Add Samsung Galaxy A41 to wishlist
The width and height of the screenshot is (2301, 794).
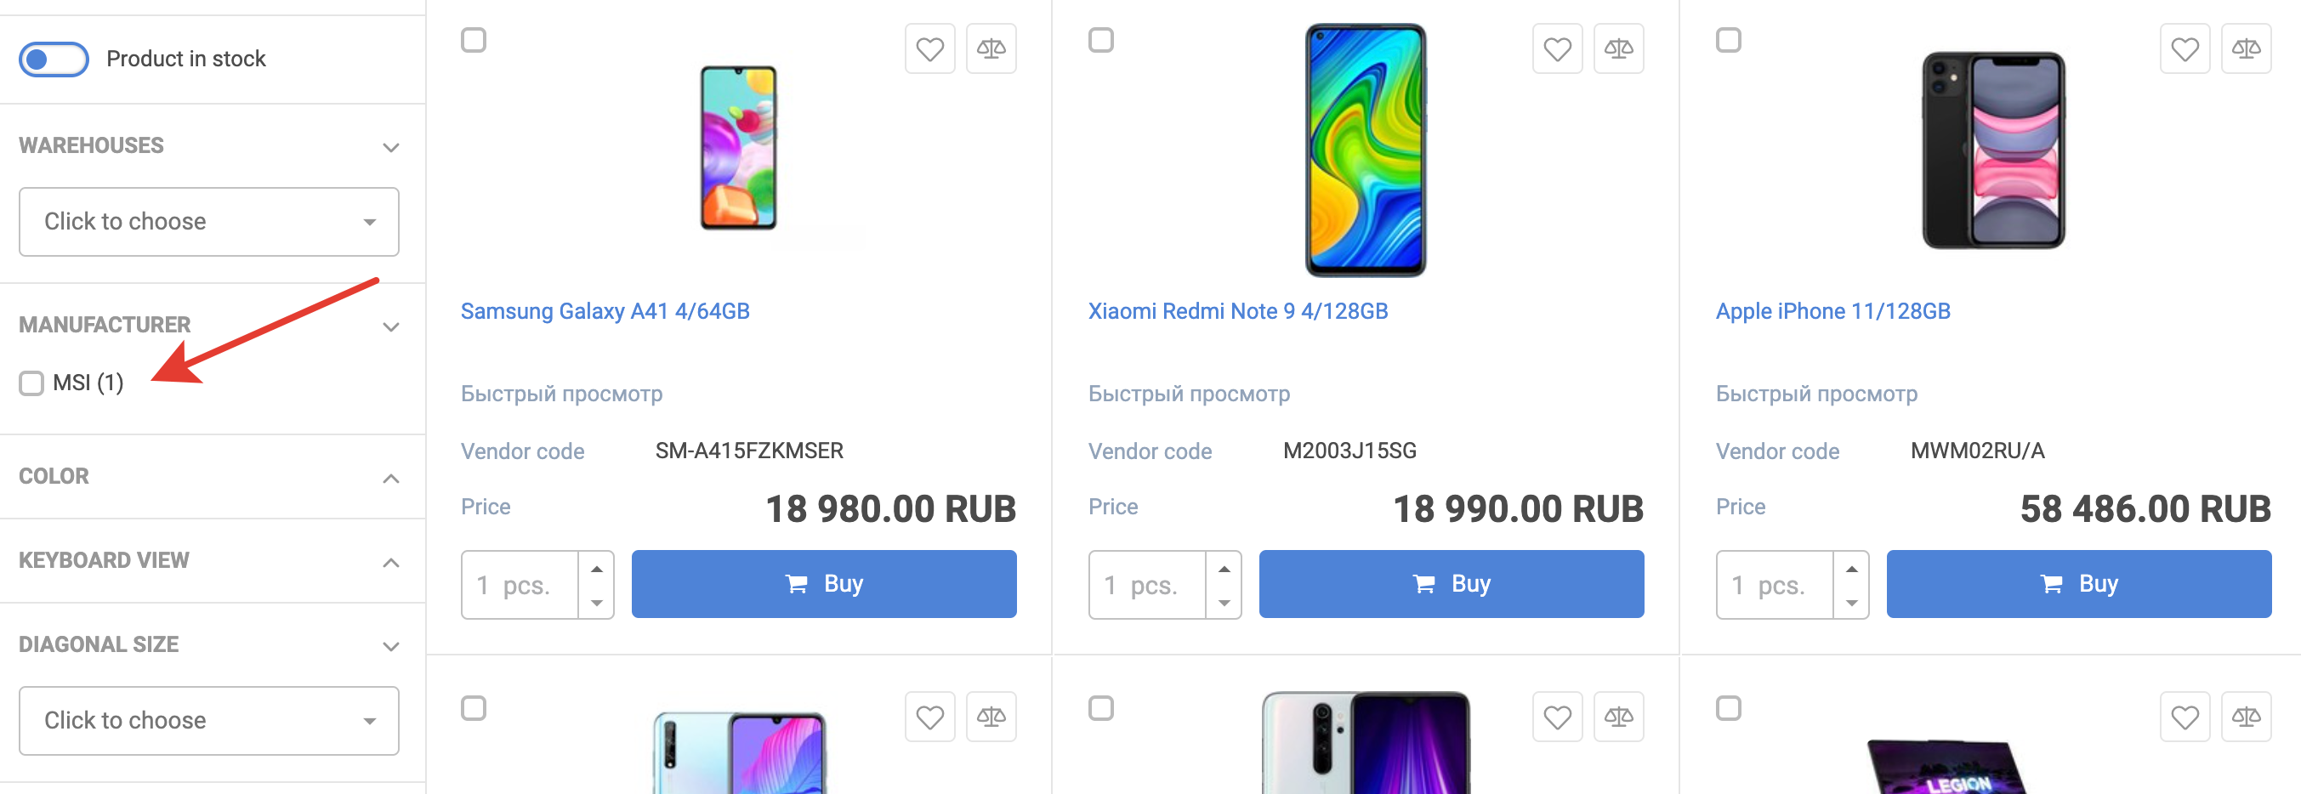point(929,49)
